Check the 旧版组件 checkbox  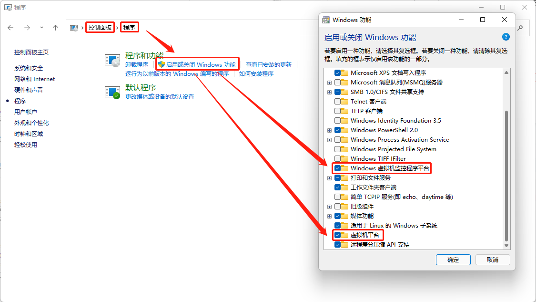[337, 207]
